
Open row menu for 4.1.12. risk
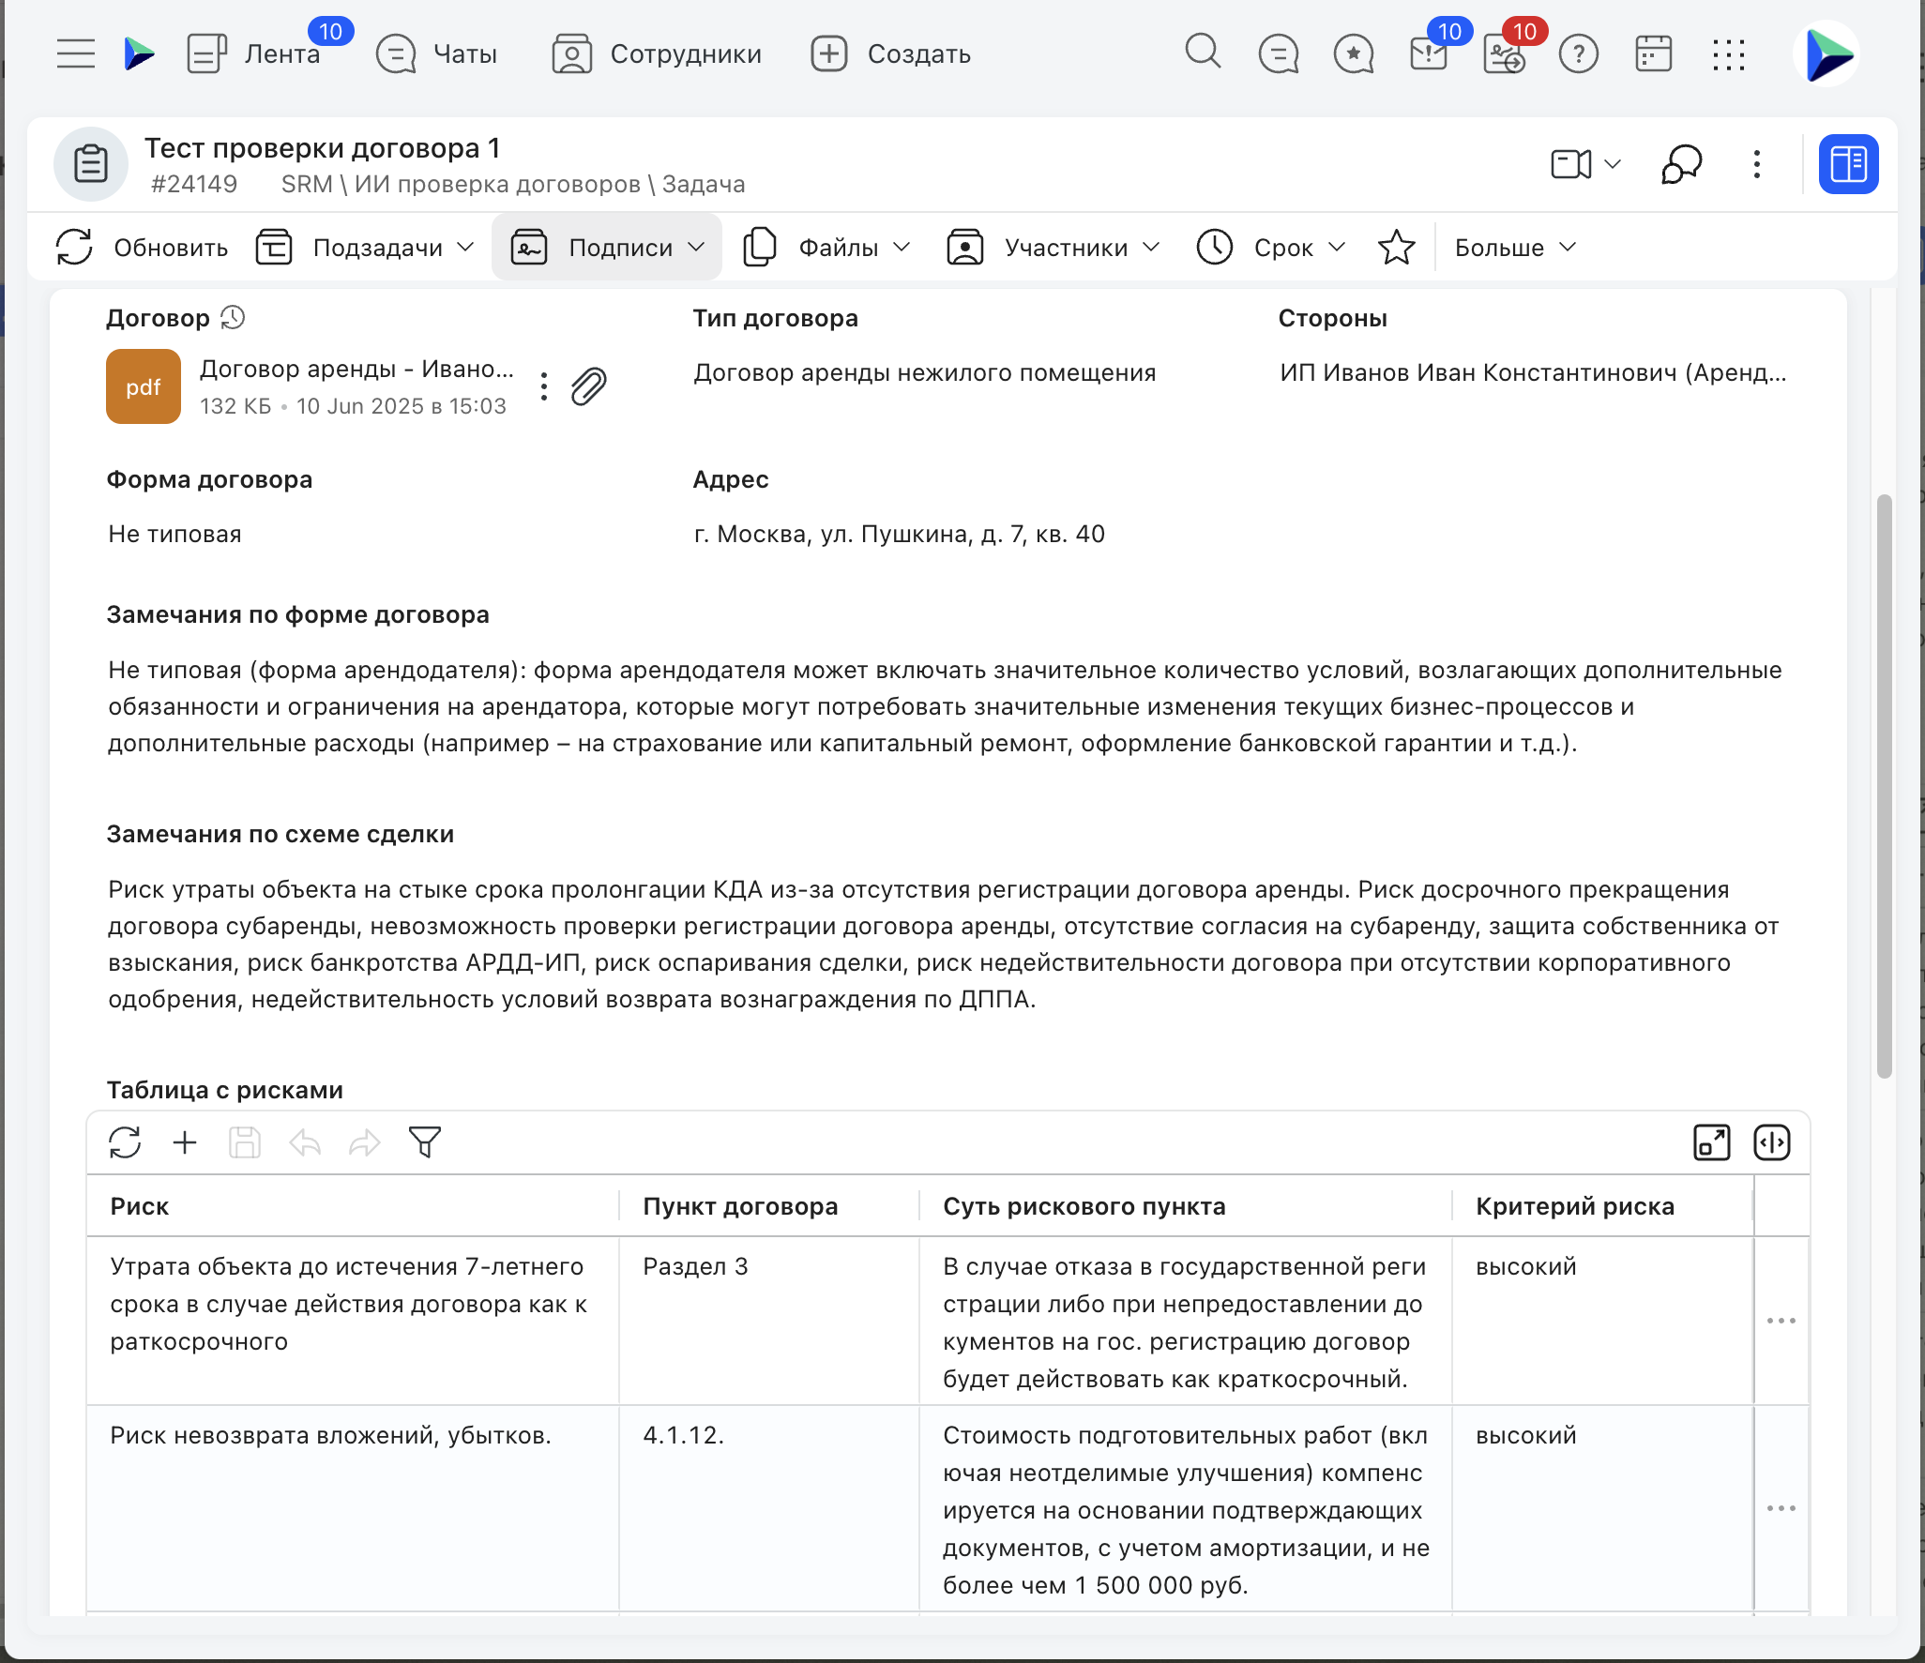tap(1781, 1508)
